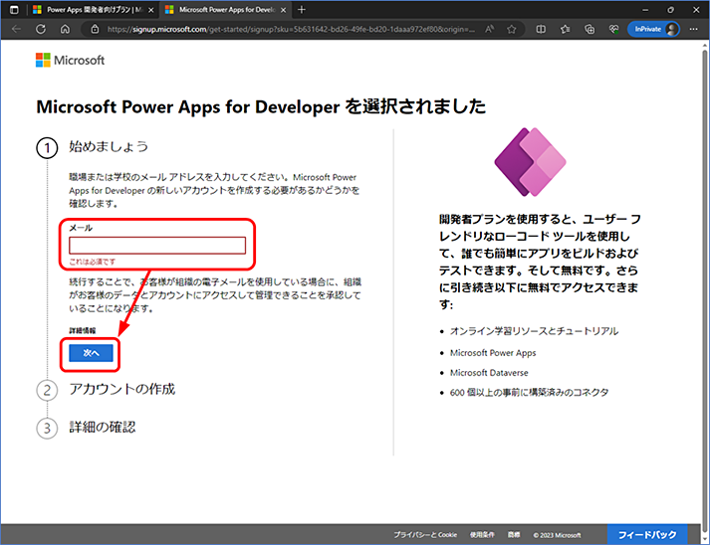This screenshot has height=545, width=710.
Task: Click the browser back arrow
Action: [16, 29]
